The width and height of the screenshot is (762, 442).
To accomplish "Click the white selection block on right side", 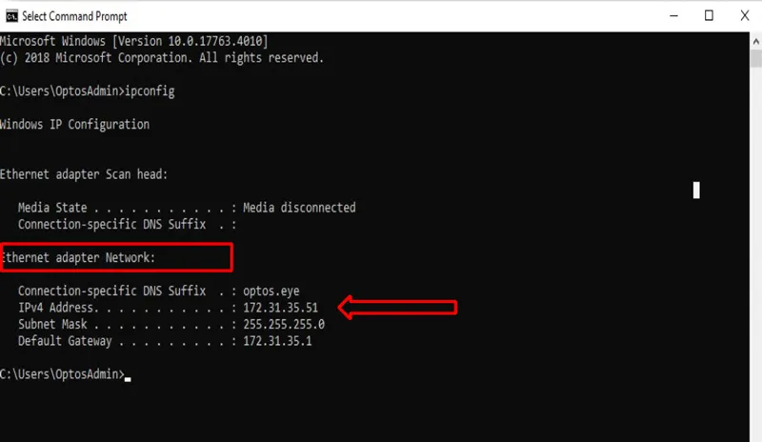I will (x=696, y=191).
